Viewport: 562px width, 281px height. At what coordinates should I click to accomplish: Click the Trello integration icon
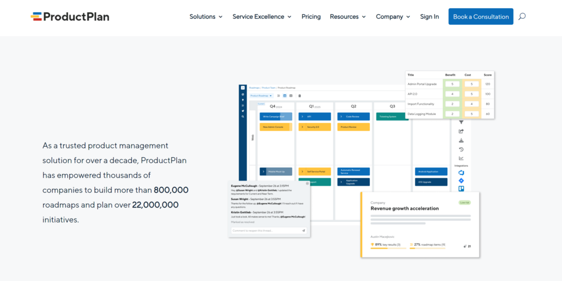point(461,188)
